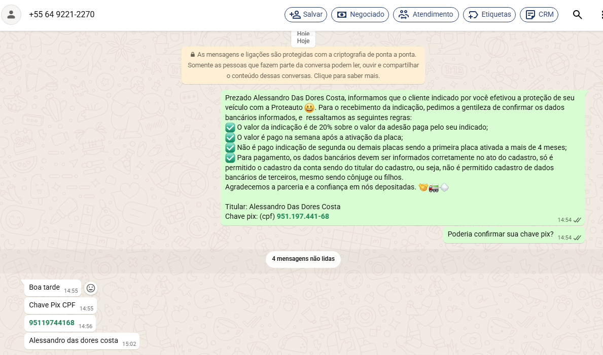The width and height of the screenshot is (603, 355).
Task: Select the Alessandro das dores costa message
Action: point(74,341)
